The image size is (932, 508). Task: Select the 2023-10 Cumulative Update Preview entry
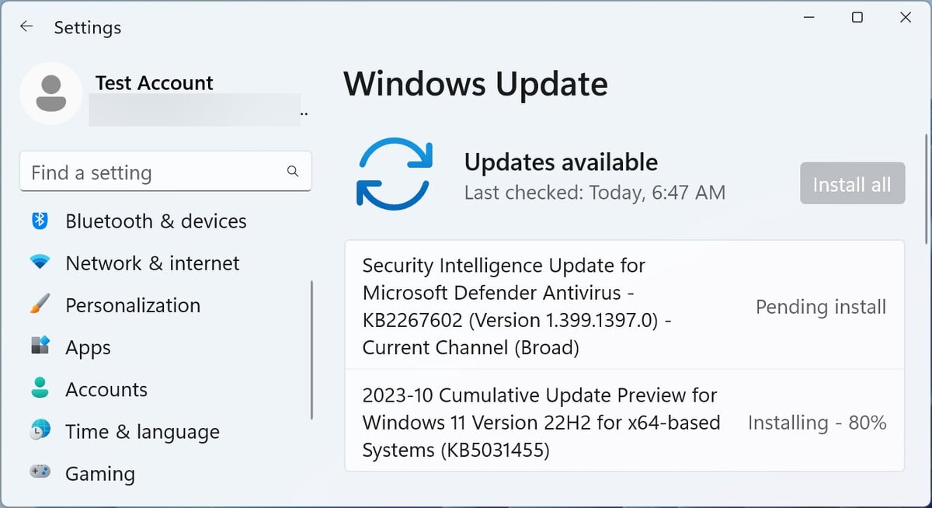pyautogui.click(x=541, y=423)
